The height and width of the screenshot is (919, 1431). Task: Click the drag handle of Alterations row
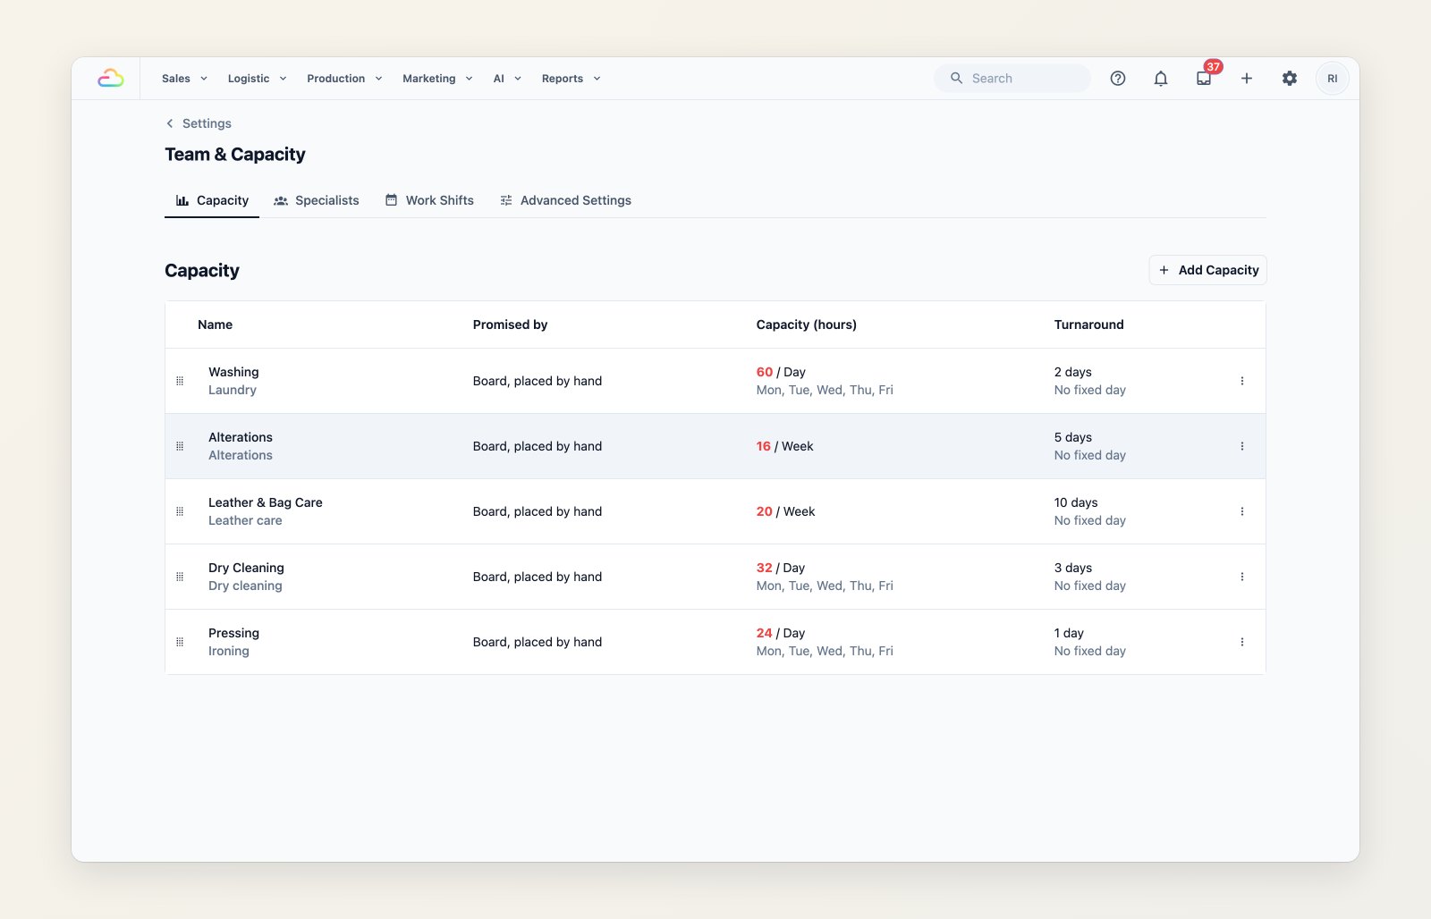tap(180, 446)
